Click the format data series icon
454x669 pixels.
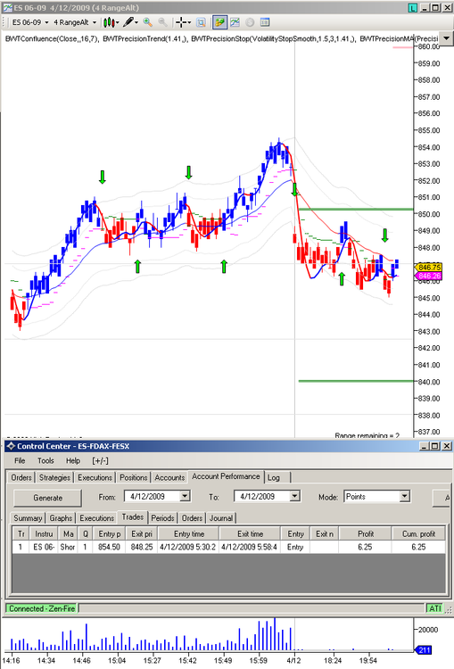coord(201,22)
